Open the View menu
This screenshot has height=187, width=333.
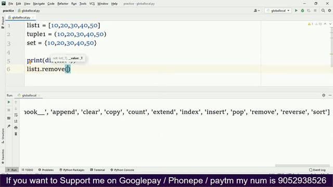pos(27,4)
